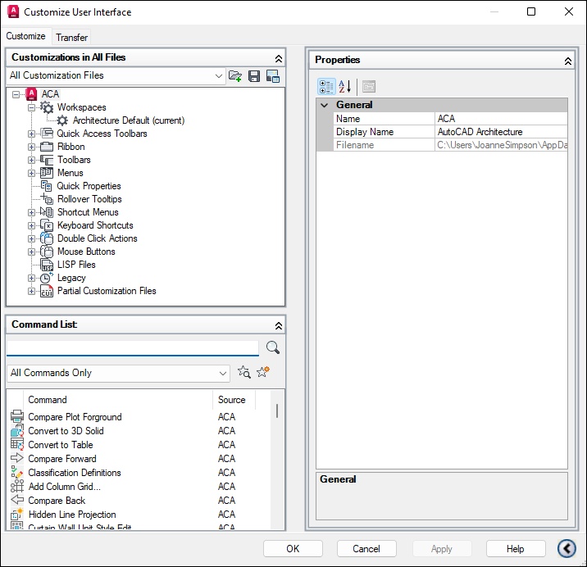
Task: Collapse the Command List panel
Action: tap(279, 325)
